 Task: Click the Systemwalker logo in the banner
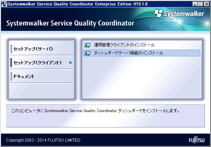[x=179, y=13]
